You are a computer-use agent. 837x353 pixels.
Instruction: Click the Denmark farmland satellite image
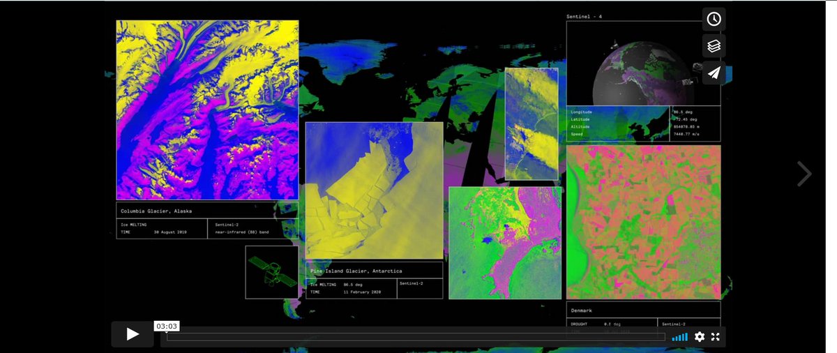643,222
